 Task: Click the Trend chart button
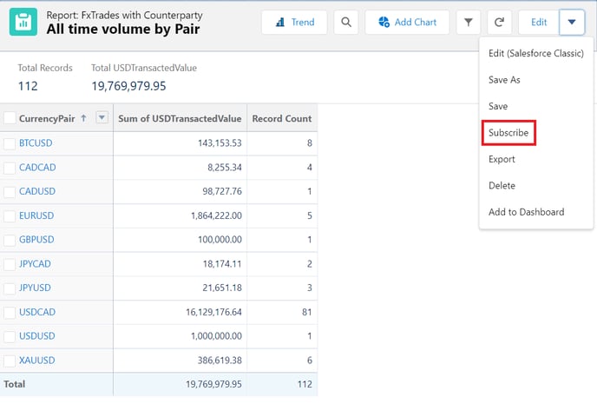coord(294,23)
